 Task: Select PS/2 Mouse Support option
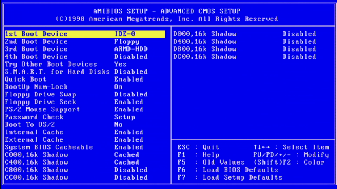tap(42, 109)
